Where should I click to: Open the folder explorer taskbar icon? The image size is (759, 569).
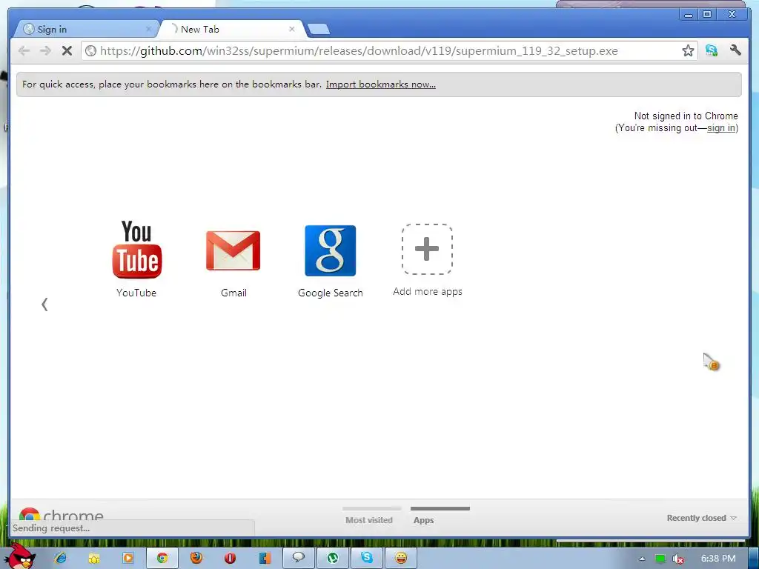(x=94, y=558)
